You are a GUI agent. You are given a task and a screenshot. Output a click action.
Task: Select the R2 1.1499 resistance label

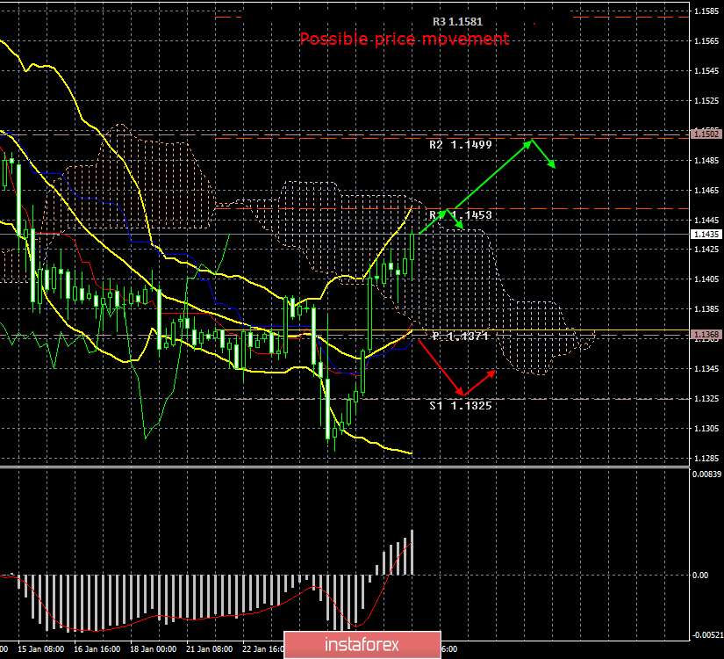[x=461, y=145]
